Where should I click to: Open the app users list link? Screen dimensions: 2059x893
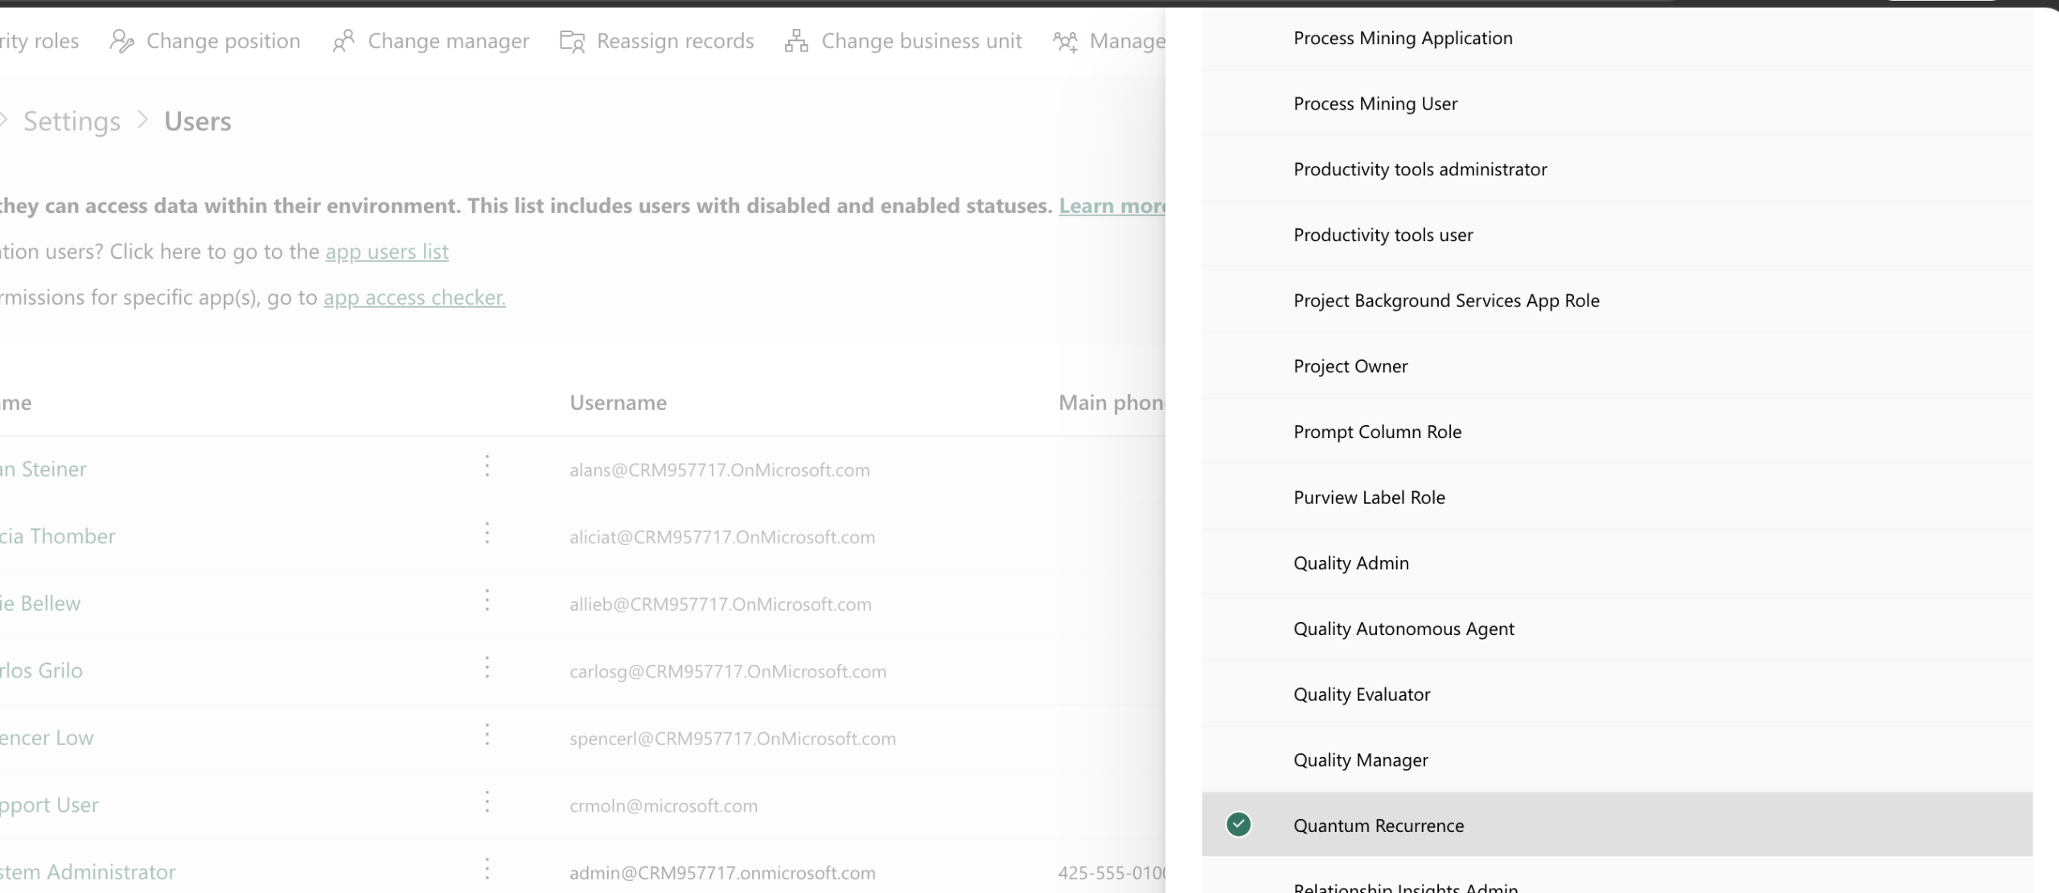[x=387, y=252]
